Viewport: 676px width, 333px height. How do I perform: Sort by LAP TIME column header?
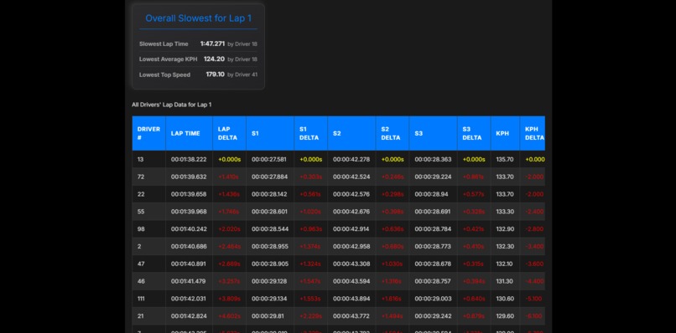189,133
